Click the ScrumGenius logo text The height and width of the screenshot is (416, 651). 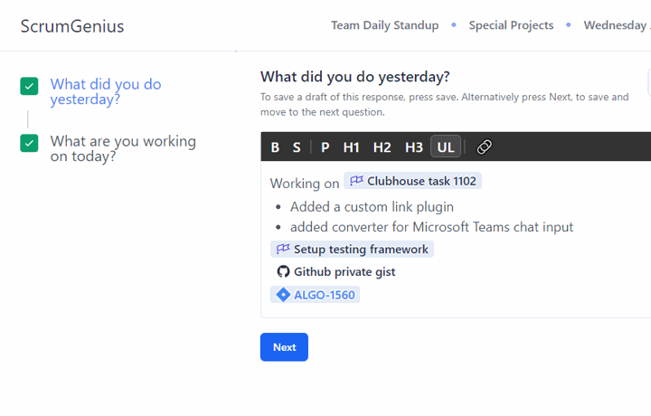(x=72, y=25)
